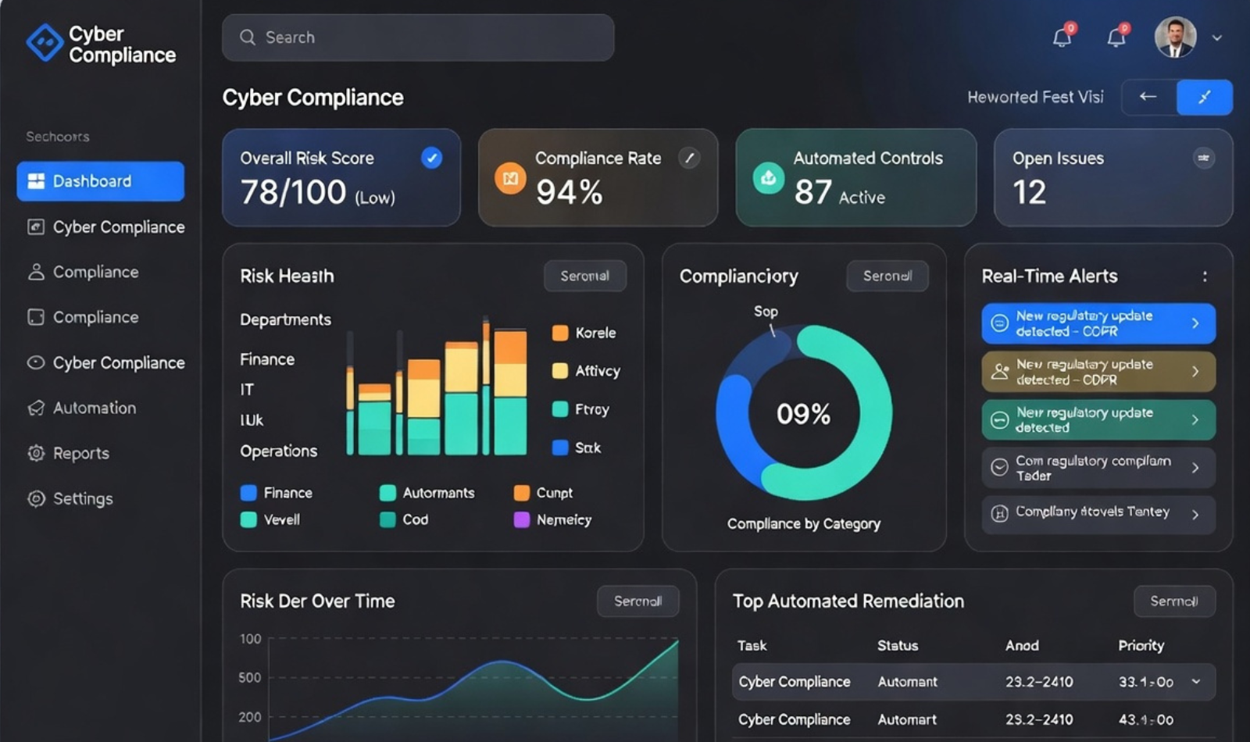Expand the Complfany ftovels Tentey chevron
This screenshot has width=1250, height=742.
1195,514
